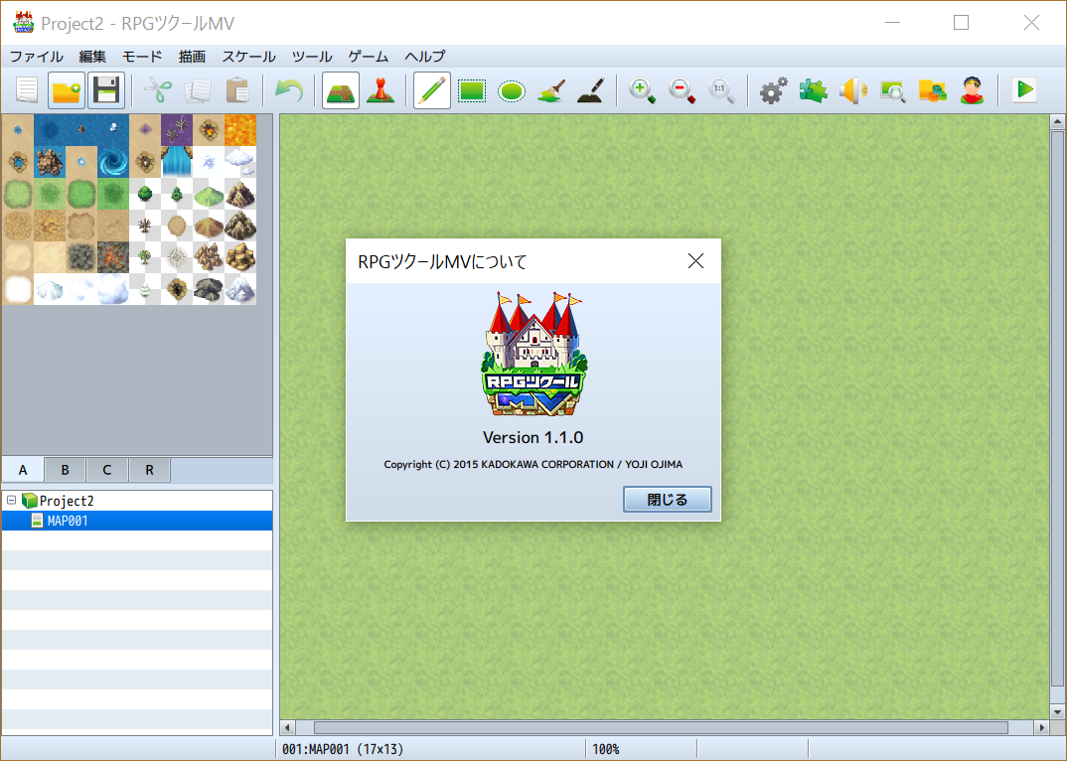The height and width of the screenshot is (761, 1067).
Task: Open the モード menu
Action: tap(142, 57)
